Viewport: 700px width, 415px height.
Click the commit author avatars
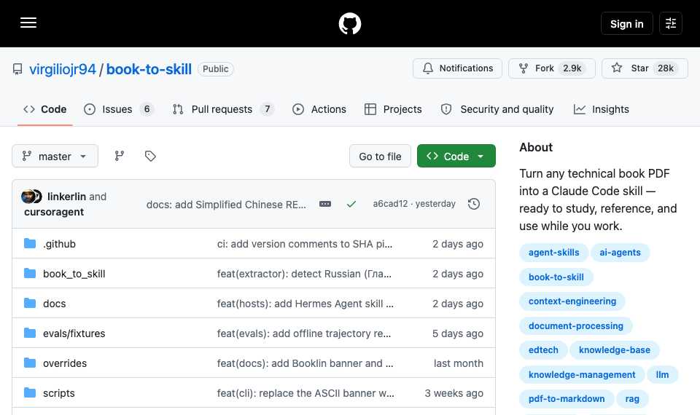point(31,196)
